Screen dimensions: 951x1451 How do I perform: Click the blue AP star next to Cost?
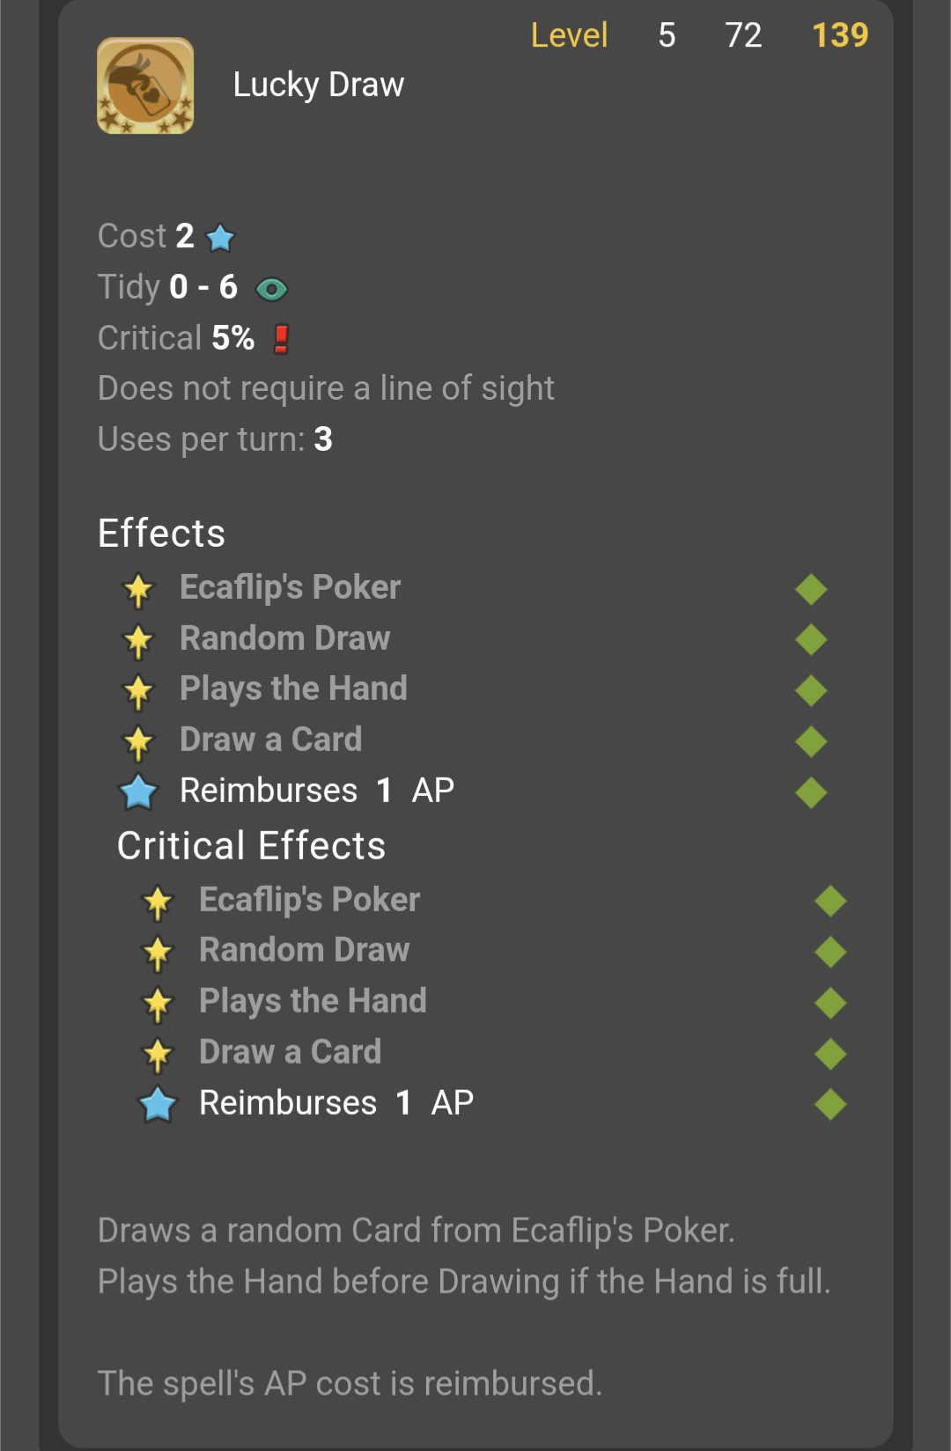tap(220, 238)
